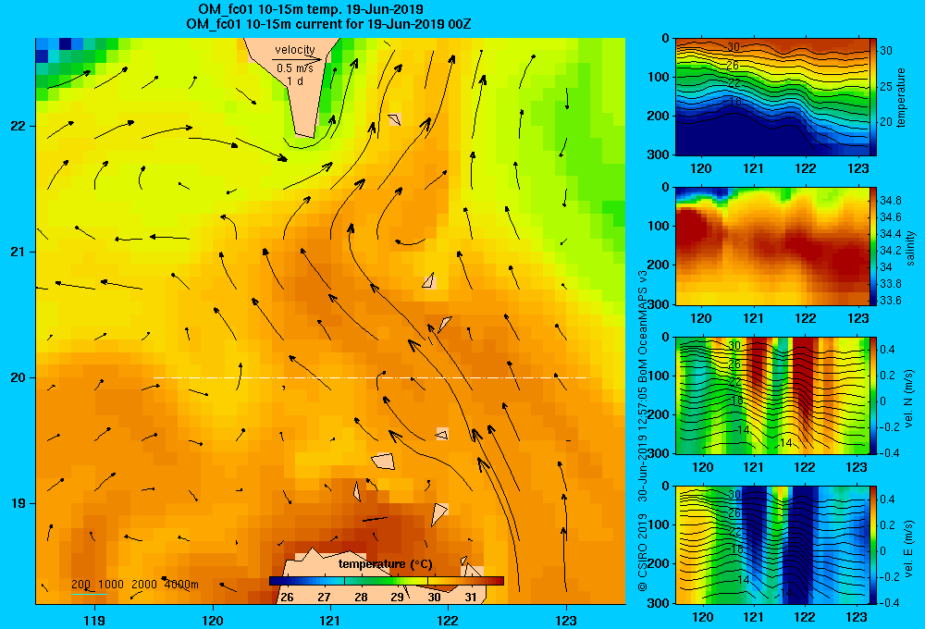This screenshot has width=925, height=629.
Task: Click latitude label 22 on main map axis
Action: tap(18, 126)
